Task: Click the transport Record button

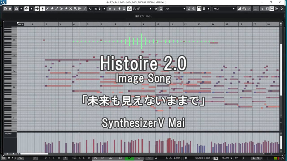Action: coord(139,158)
